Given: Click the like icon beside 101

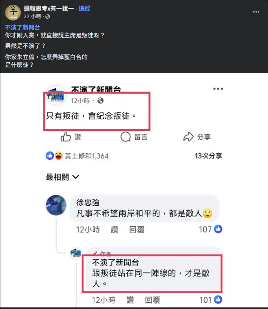Looking at the screenshot, I should pos(218,300).
